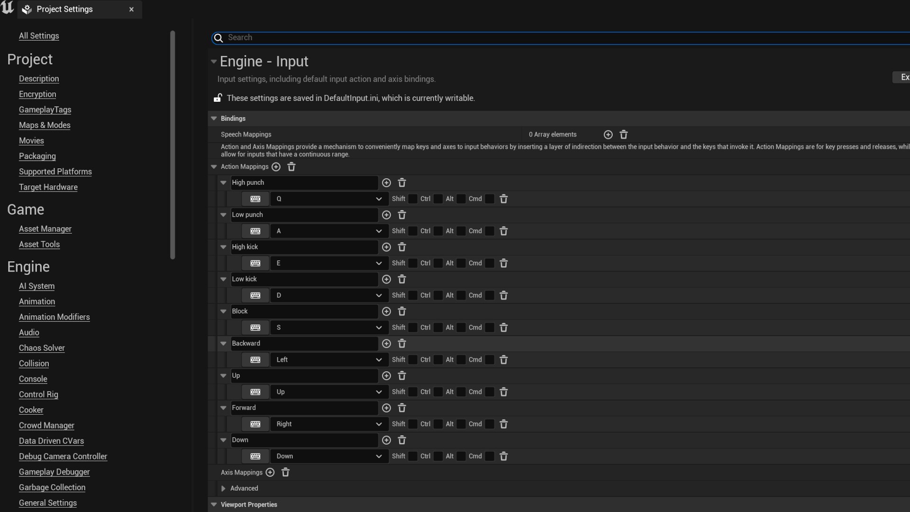Add an element to Speech Mappings

[608, 134]
